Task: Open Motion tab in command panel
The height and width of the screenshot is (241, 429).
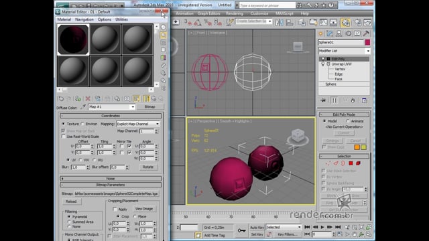Action: (349, 33)
